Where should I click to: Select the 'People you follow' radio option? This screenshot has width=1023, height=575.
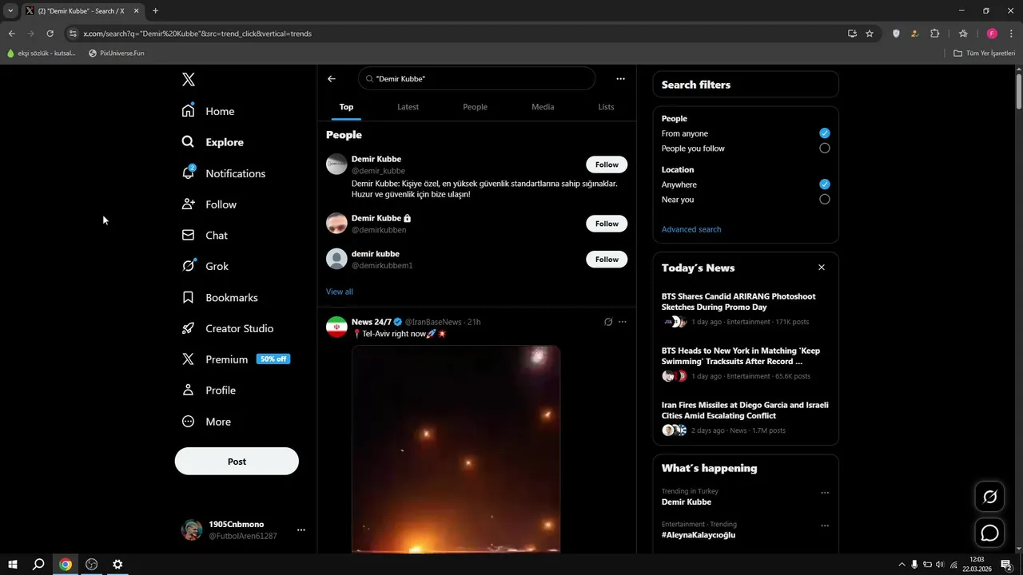click(x=825, y=149)
